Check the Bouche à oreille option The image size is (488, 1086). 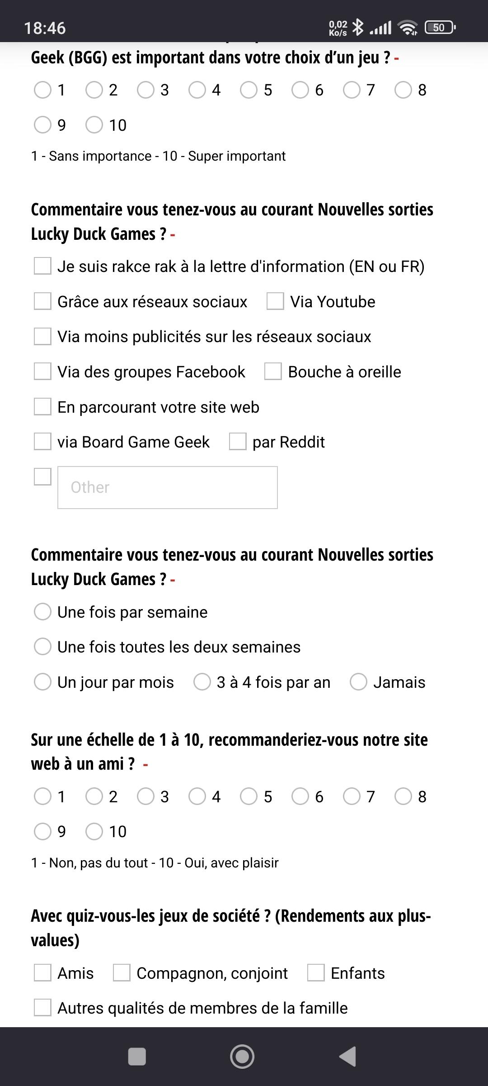(273, 372)
